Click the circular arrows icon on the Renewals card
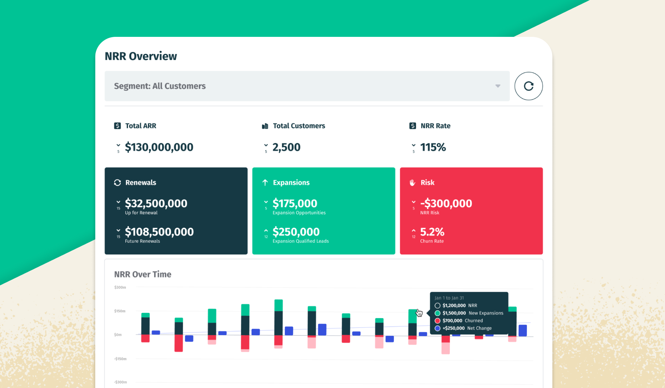This screenshot has width=665, height=388. pyautogui.click(x=117, y=183)
